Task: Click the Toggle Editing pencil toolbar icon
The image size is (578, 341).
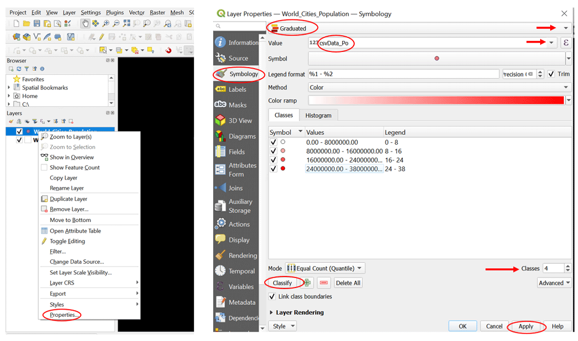Action: [x=101, y=37]
